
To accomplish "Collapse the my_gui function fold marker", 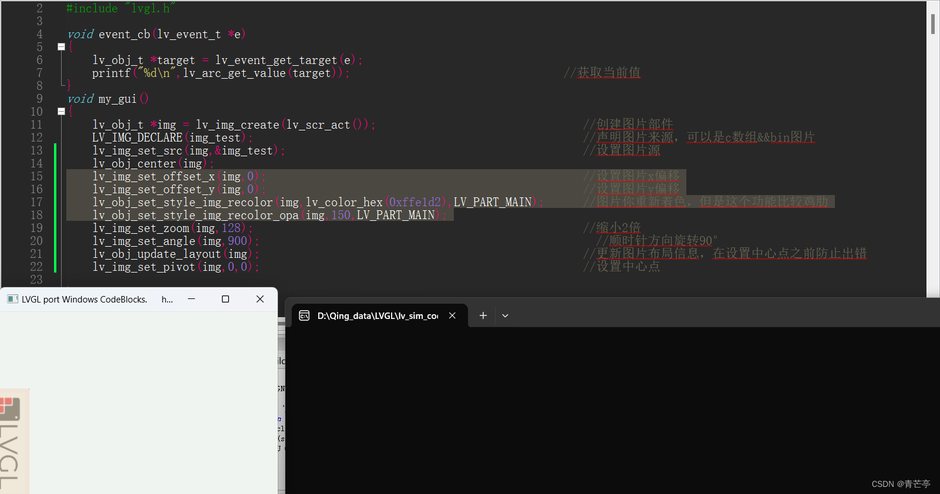I will point(61,112).
